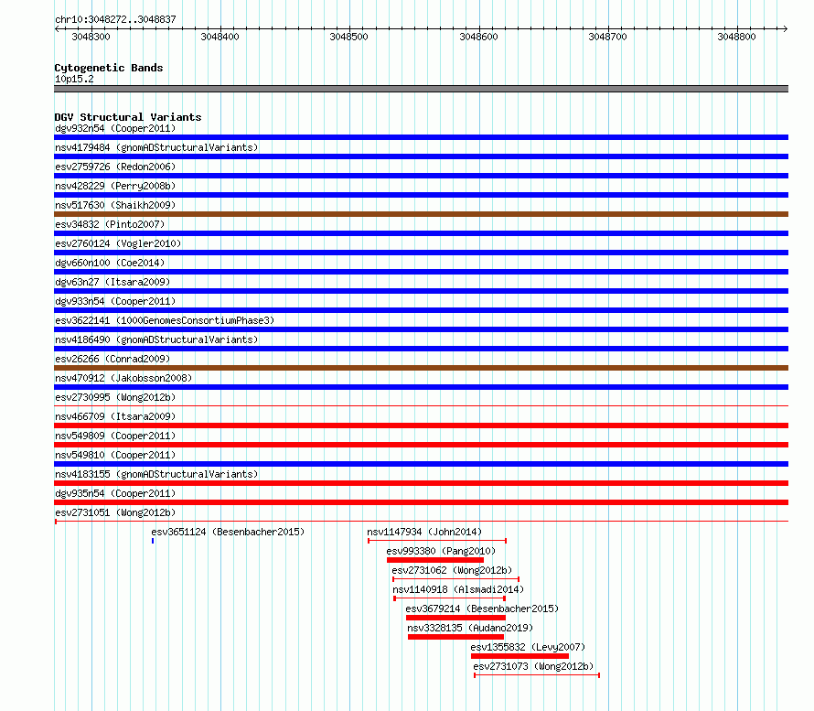Select esv3622141 (1000GenomesConsortiumPhase3) label

165,320
